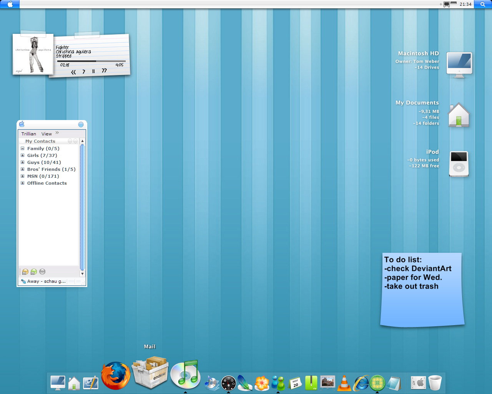Click the blue To do list sticky note

pos(422,290)
